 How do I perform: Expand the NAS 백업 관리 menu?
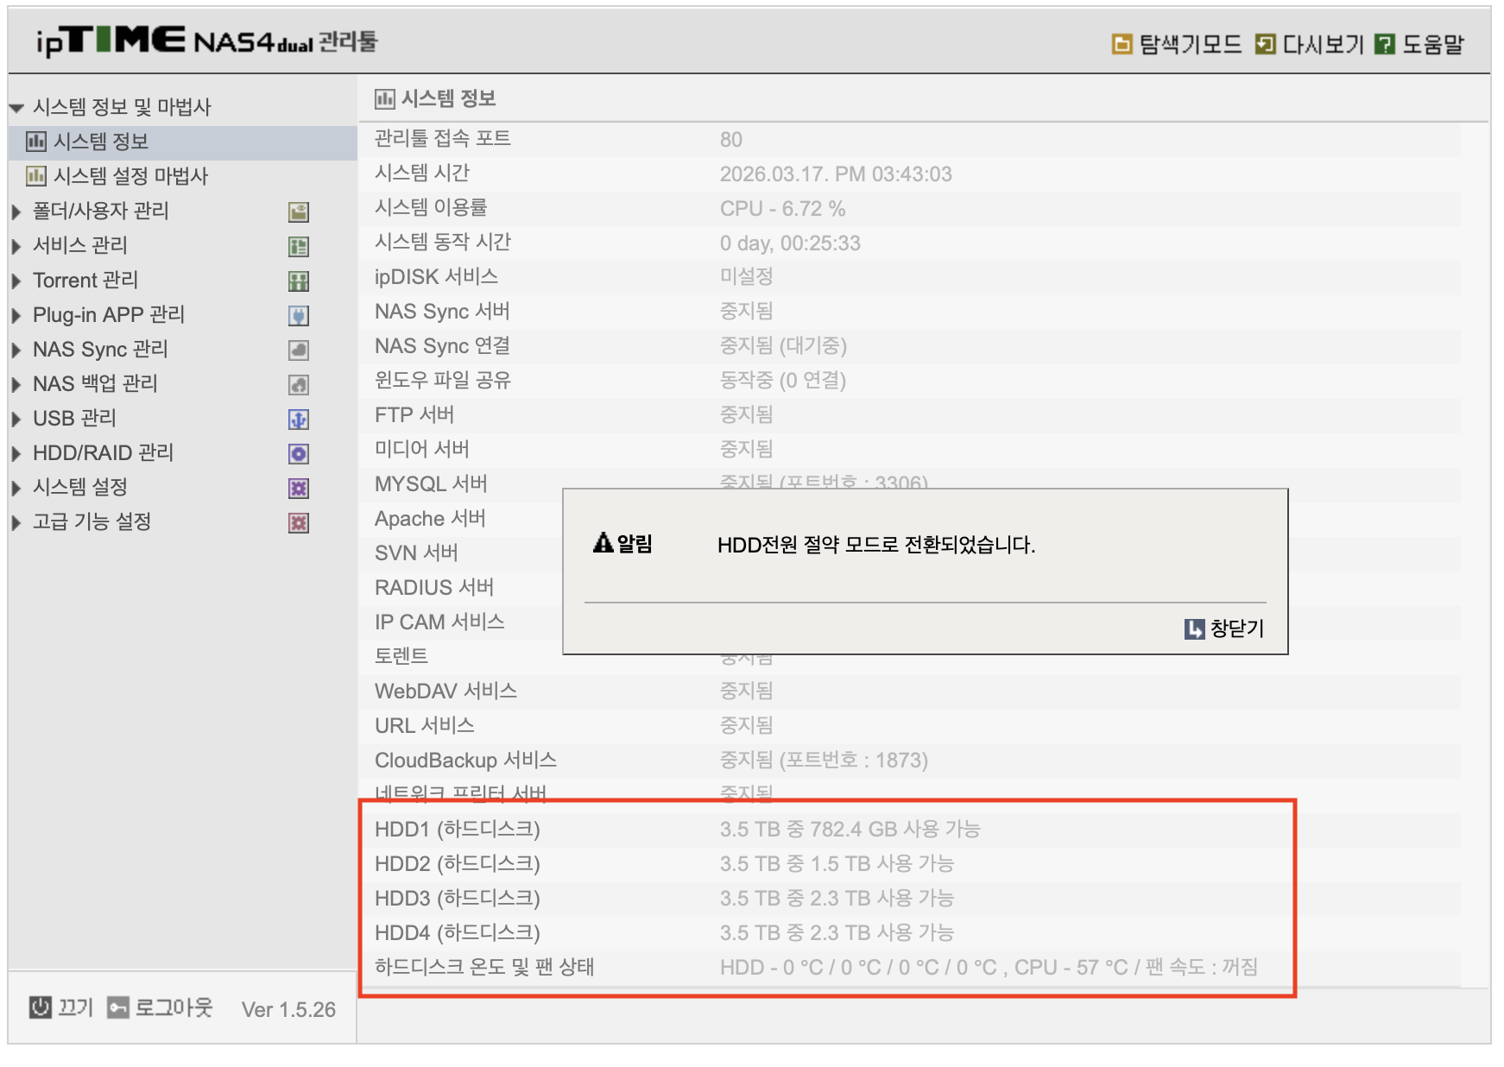pyautogui.click(x=16, y=384)
